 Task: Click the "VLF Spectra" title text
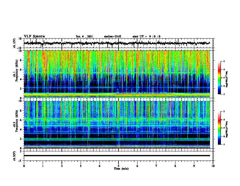[x=34, y=36]
